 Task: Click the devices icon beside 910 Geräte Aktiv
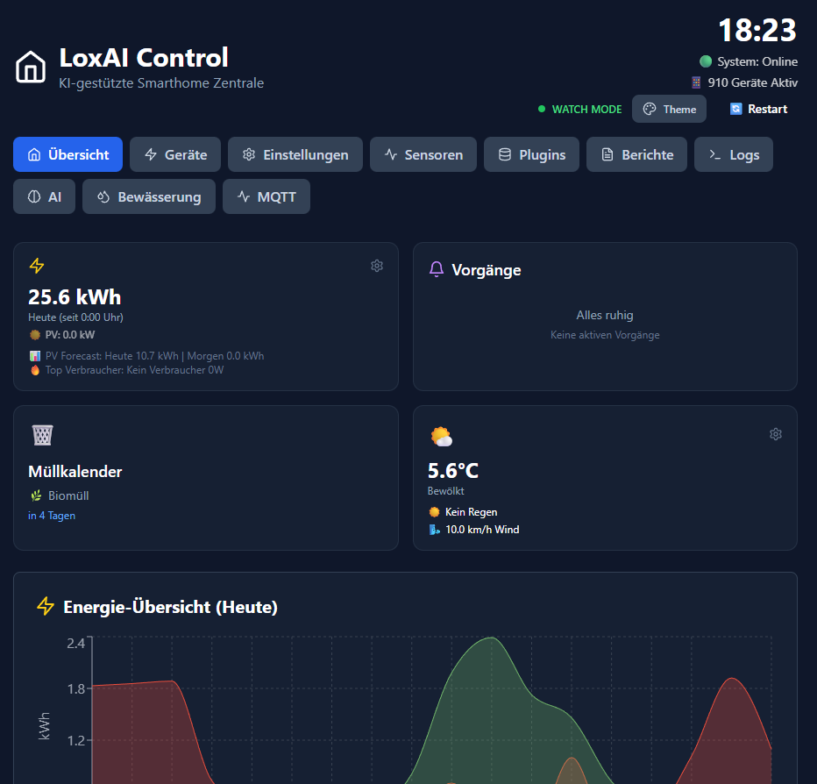pos(696,82)
